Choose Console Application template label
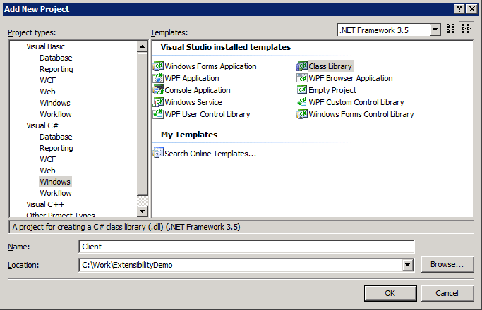This screenshot has width=482, height=310. tap(198, 90)
